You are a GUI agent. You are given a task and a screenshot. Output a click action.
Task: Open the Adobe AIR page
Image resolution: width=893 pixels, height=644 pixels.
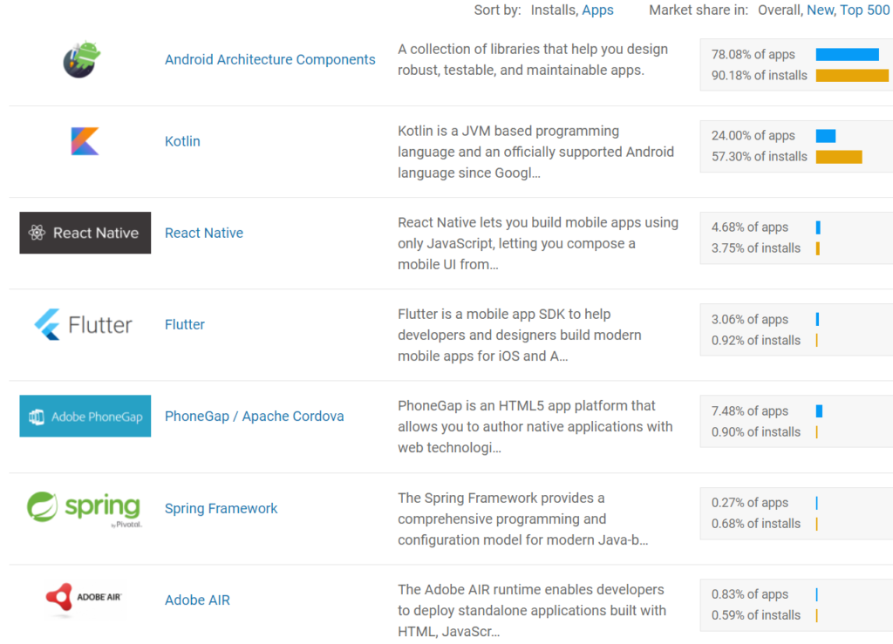click(x=197, y=600)
